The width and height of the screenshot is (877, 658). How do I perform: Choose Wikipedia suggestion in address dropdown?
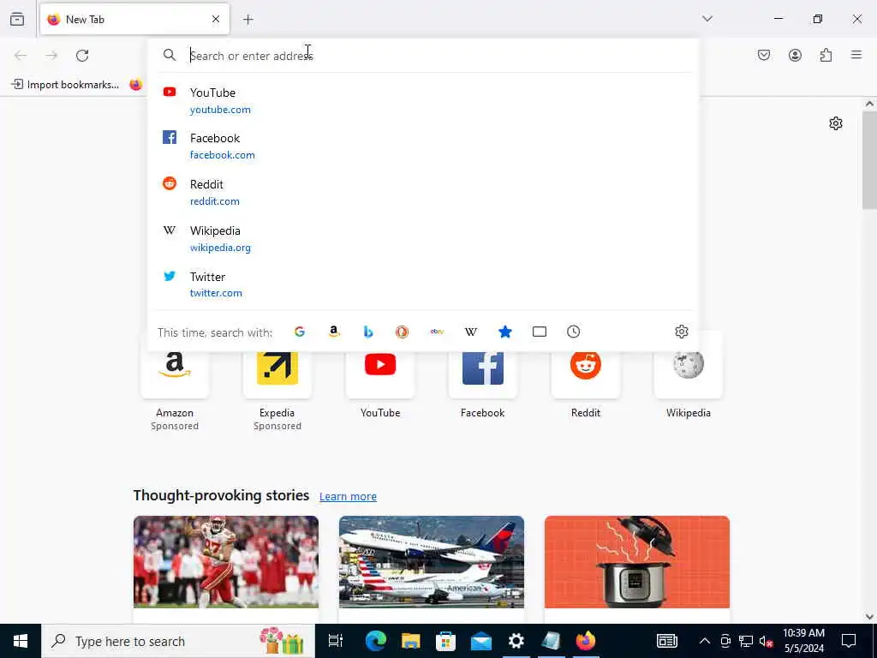pyautogui.click(x=423, y=238)
